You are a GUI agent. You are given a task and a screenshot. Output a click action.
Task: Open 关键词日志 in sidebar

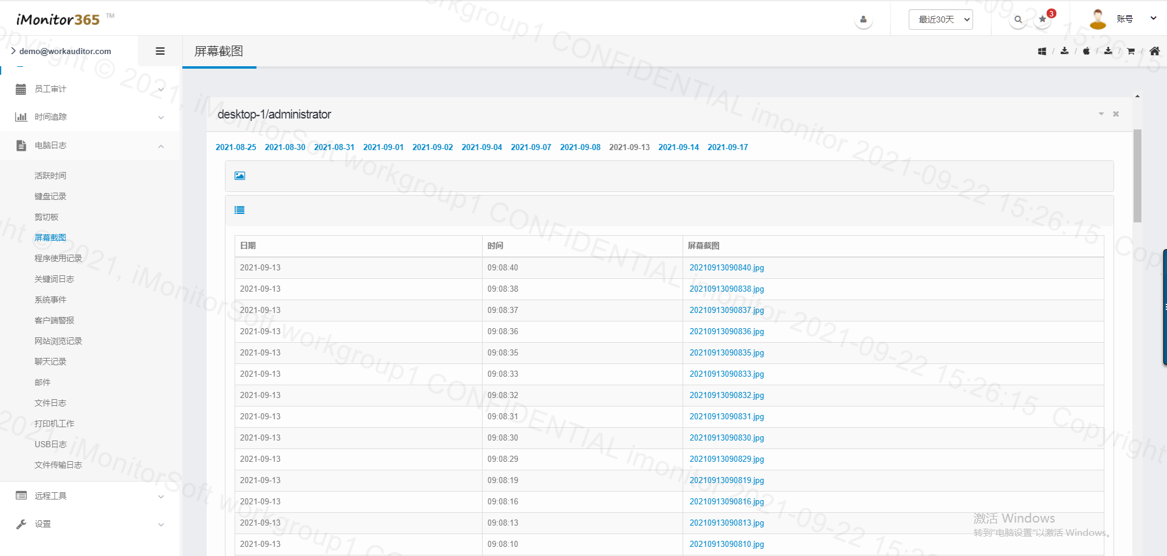(x=55, y=279)
